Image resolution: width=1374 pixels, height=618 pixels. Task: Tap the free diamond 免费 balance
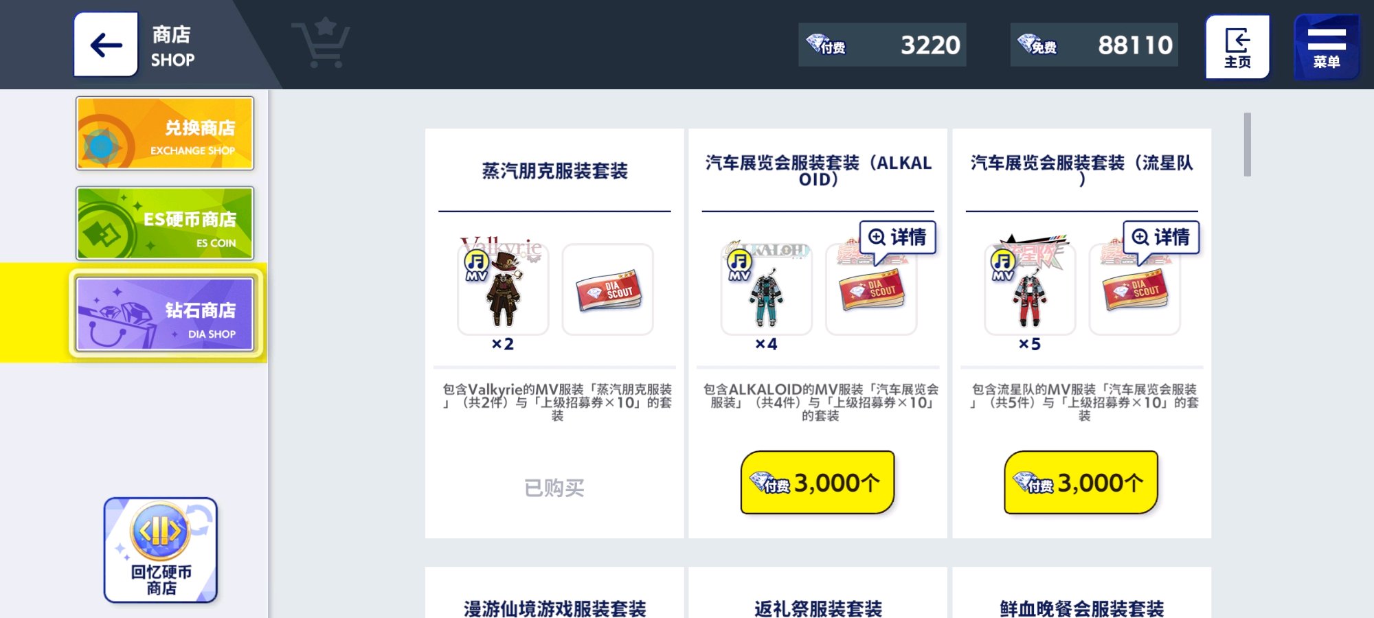pyautogui.click(x=1094, y=45)
